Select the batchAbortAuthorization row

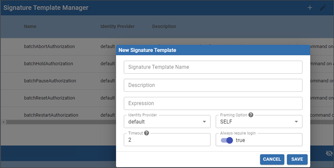[x=49, y=47]
